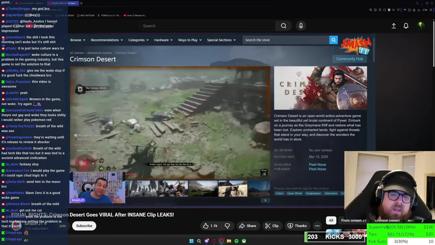
Task: Open the browser AI assistant icon
Action: 425,10
